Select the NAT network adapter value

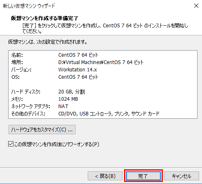click(x=63, y=106)
